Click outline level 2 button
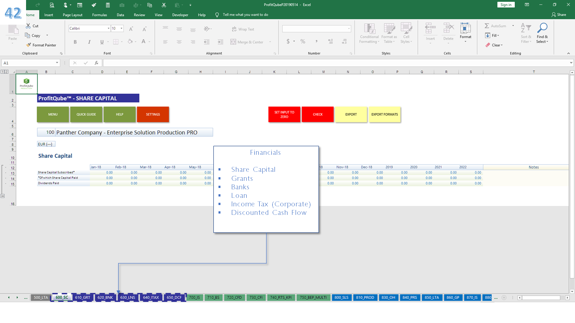Screen dimensions: 575x323 click(x=6, y=72)
